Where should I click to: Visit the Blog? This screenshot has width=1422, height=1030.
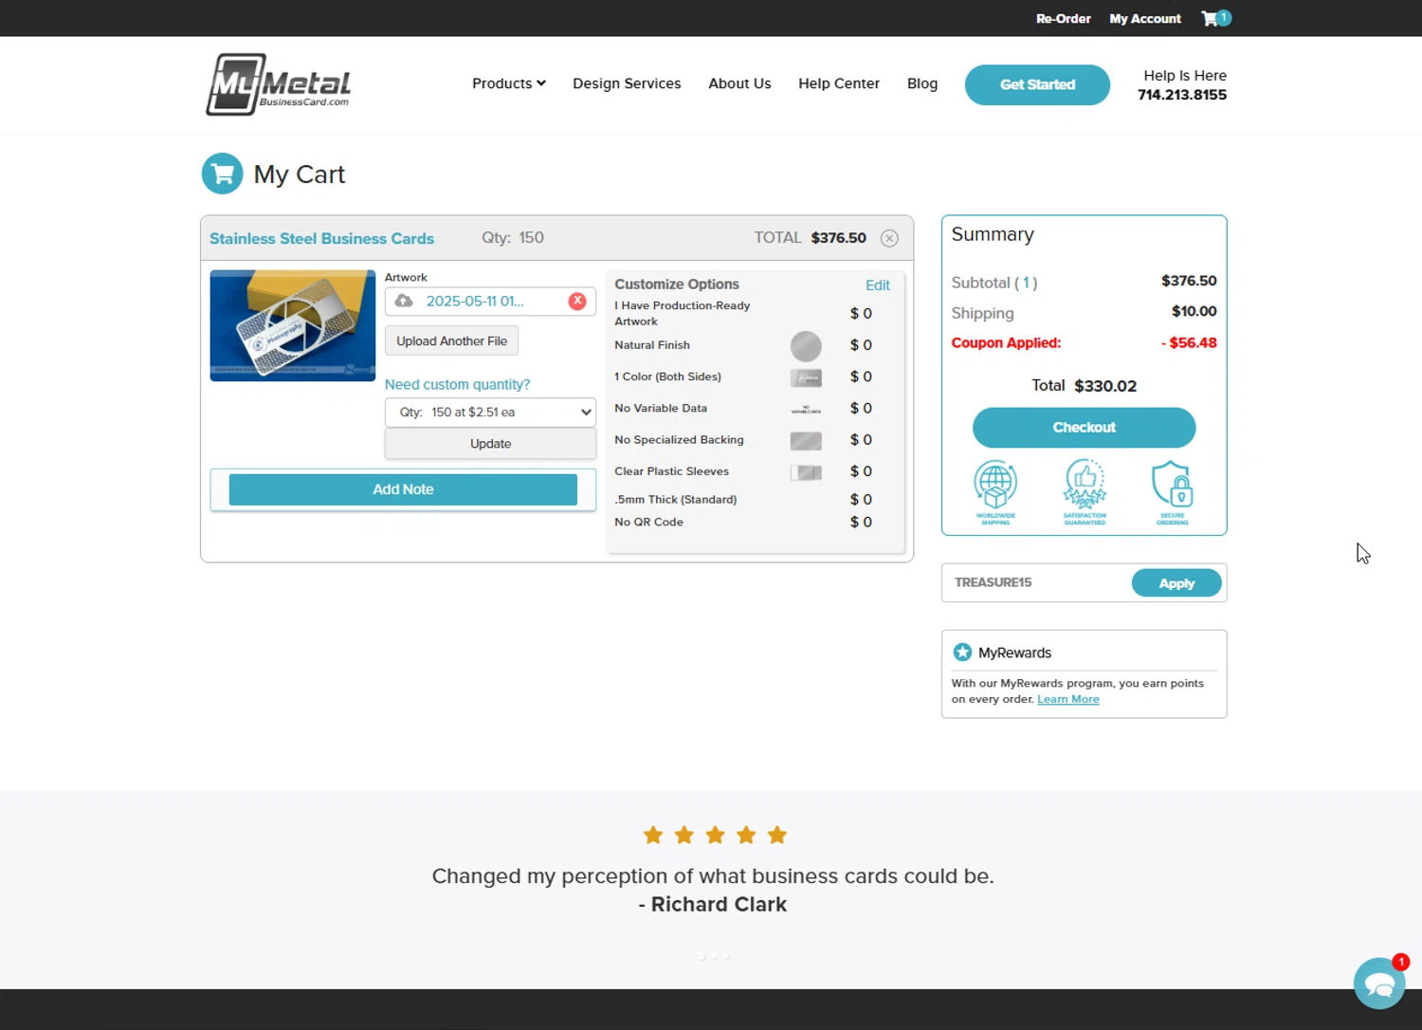922,83
